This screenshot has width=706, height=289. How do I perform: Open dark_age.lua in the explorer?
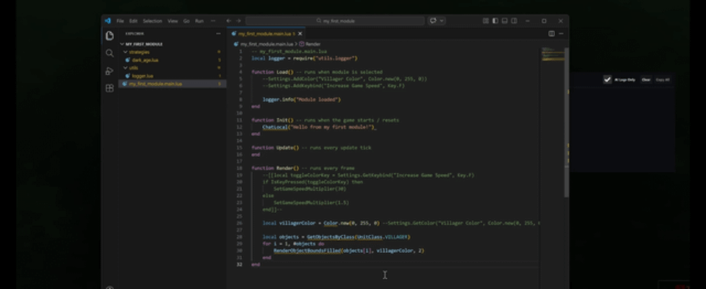coord(144,60)
